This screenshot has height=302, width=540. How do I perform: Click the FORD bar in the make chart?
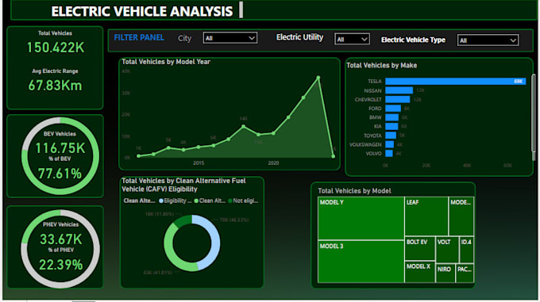pos(393,109)
